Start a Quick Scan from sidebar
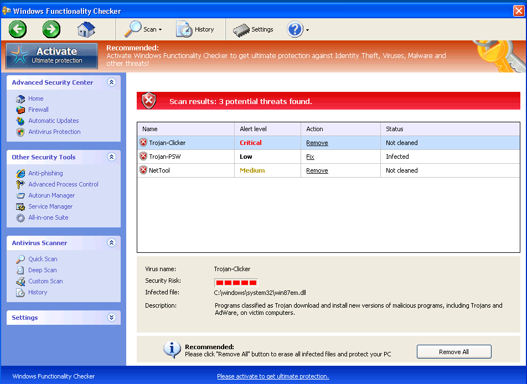Viewport: 527px width, 384px height. (43, 259)
